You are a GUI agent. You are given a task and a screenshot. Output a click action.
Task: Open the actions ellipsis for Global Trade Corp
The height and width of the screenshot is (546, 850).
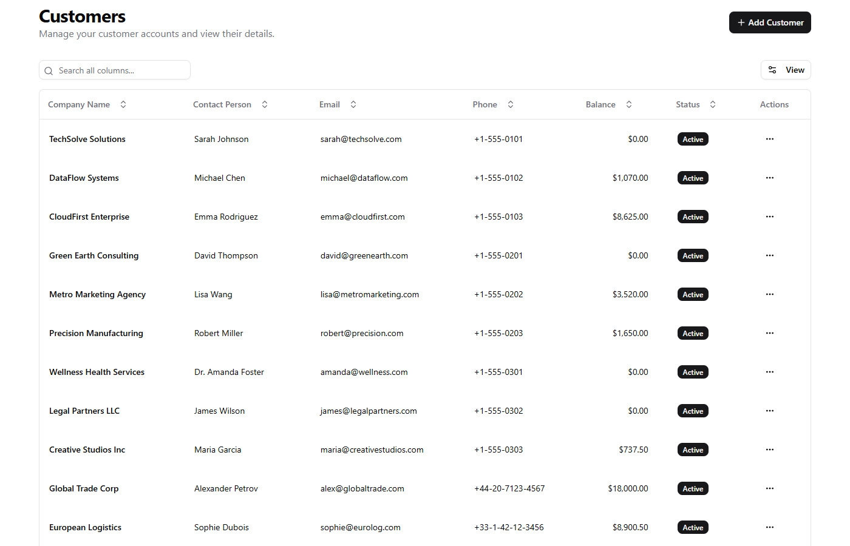(769, 488)
